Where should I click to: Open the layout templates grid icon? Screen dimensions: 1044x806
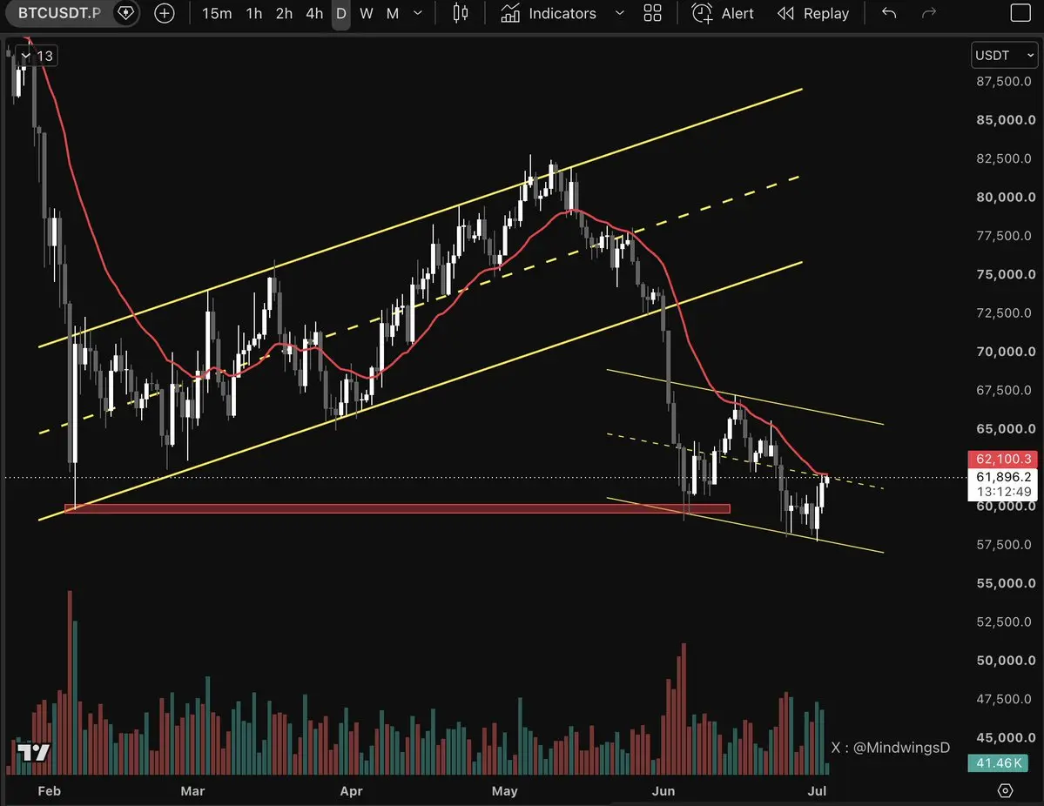point(652,13)
